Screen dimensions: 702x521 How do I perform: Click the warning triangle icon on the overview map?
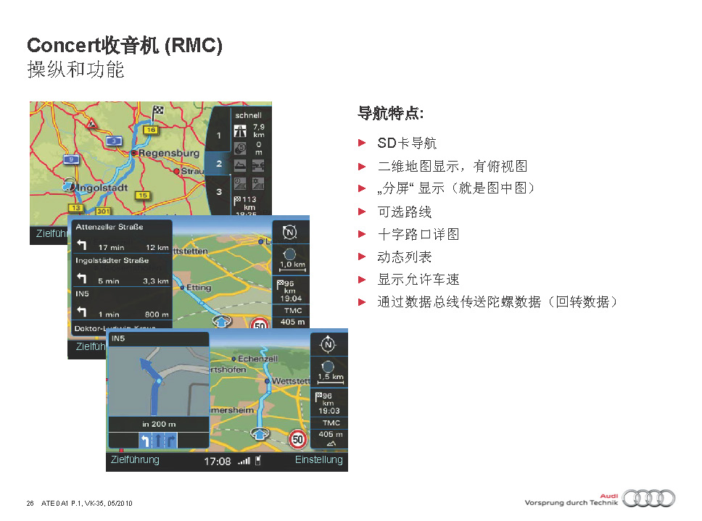coord(92,122)
